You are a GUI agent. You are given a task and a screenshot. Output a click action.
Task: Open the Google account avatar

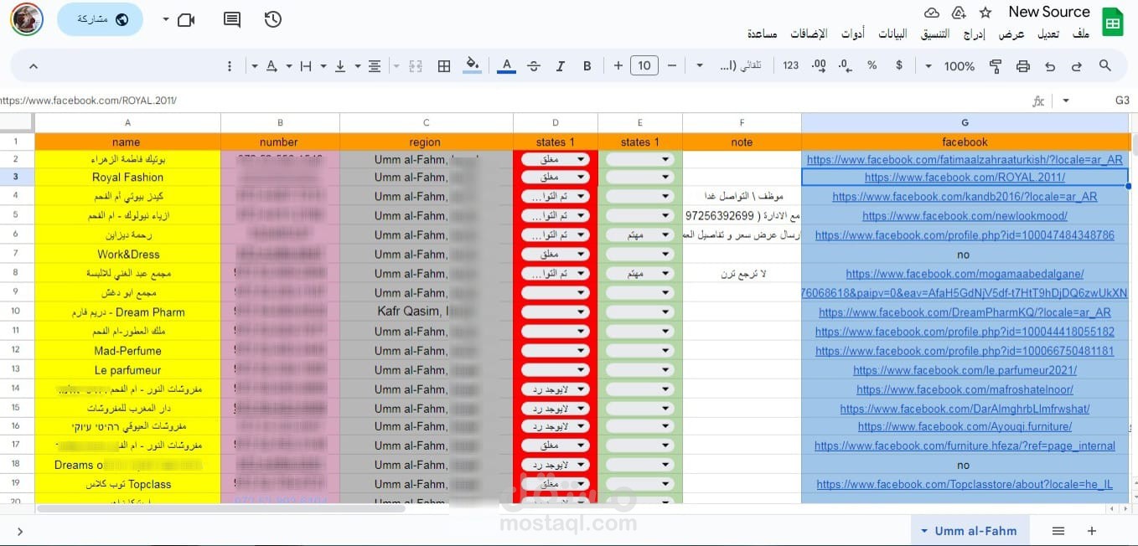tap(27, 18)
